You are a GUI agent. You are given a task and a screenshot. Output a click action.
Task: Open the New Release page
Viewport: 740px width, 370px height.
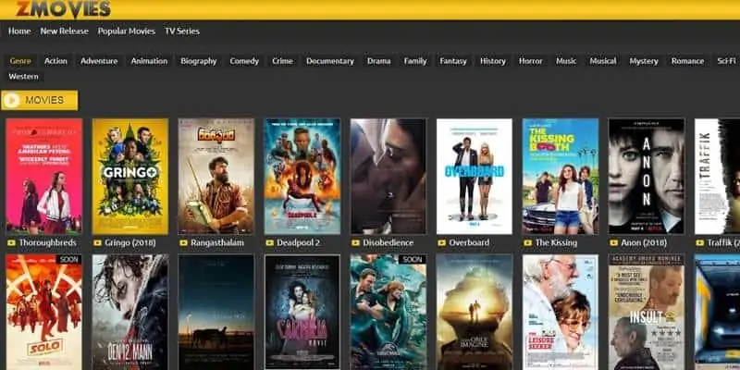pyautogui.click(x=64, y=31)
